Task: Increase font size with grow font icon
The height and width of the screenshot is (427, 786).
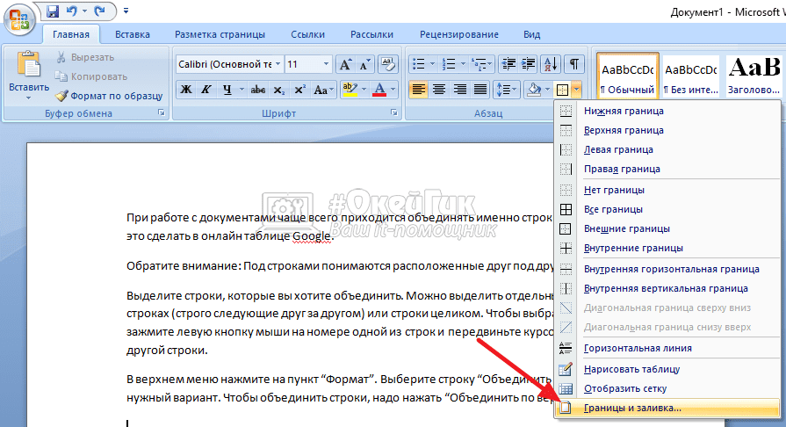Action: click(345, 64)
